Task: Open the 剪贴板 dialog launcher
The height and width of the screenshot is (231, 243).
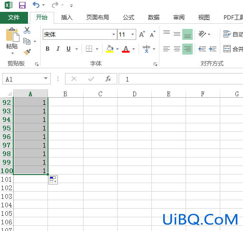Action: click(37, 64)
